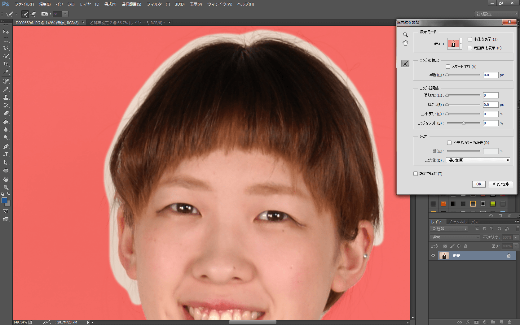Enable 半径を表示 (J) checkbox
Image resolution: width=520 pixels, height=325 pixels.
[470, 39]
